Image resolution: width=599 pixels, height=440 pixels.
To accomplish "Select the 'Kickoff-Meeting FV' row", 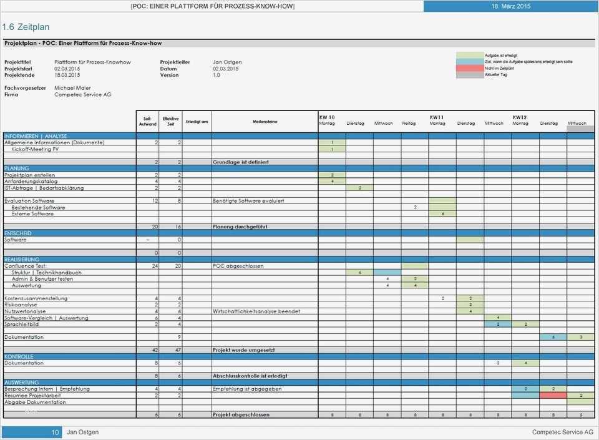I will 299,149.
